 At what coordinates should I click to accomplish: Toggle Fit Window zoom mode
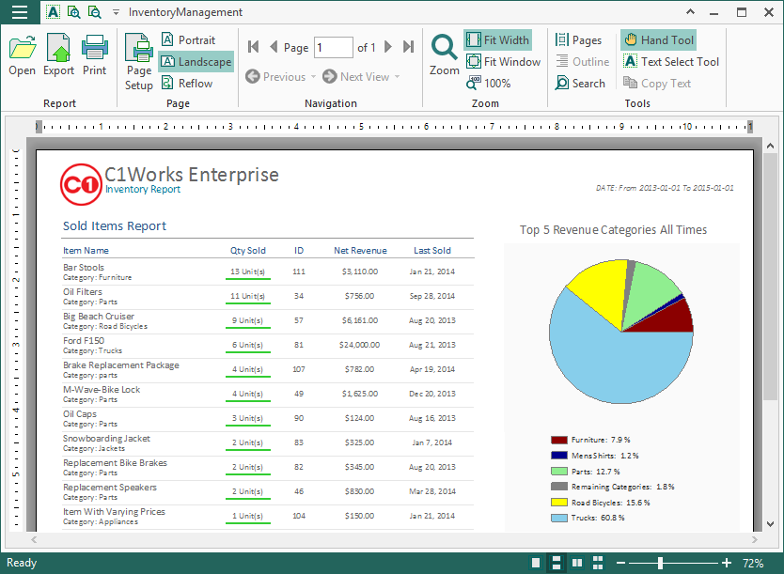504,61
